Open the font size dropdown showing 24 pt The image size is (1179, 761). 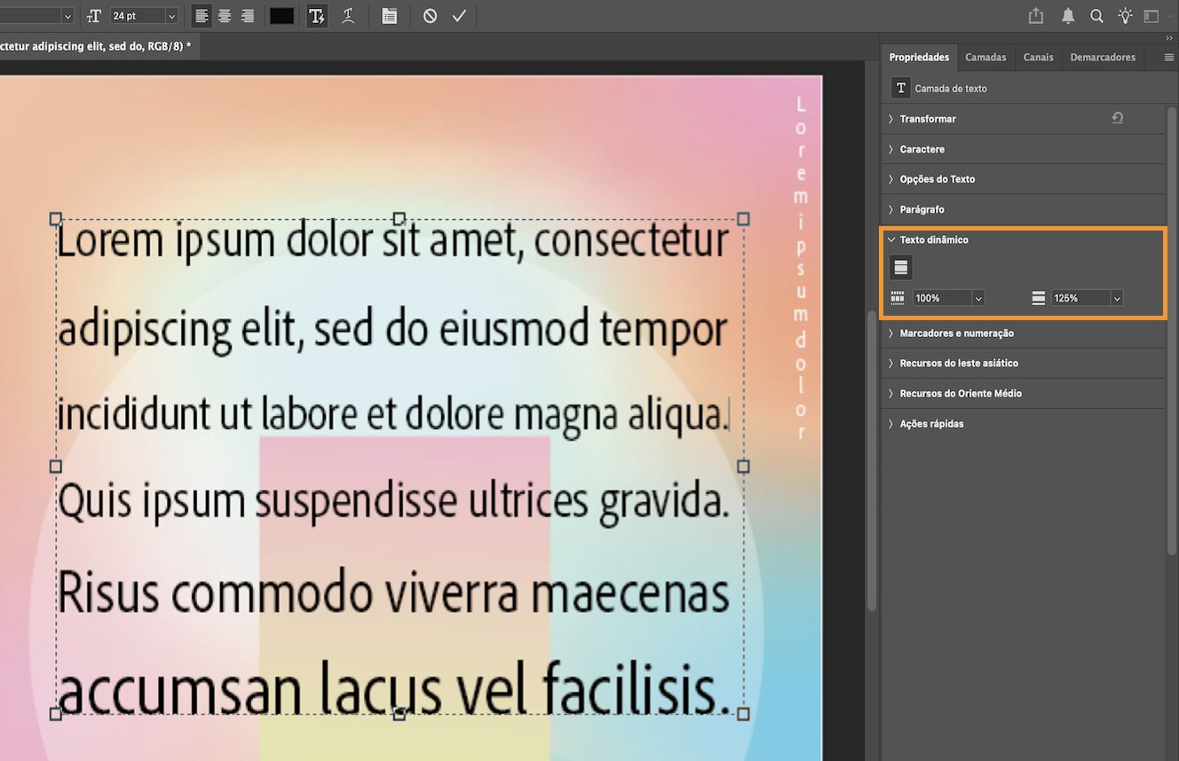[170, 15]
